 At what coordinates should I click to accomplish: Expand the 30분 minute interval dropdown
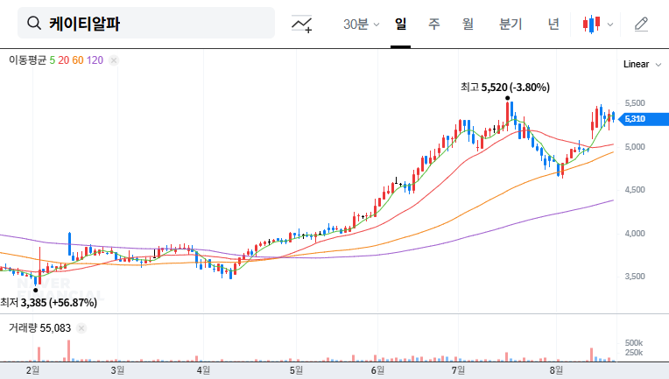coord(361,24)
